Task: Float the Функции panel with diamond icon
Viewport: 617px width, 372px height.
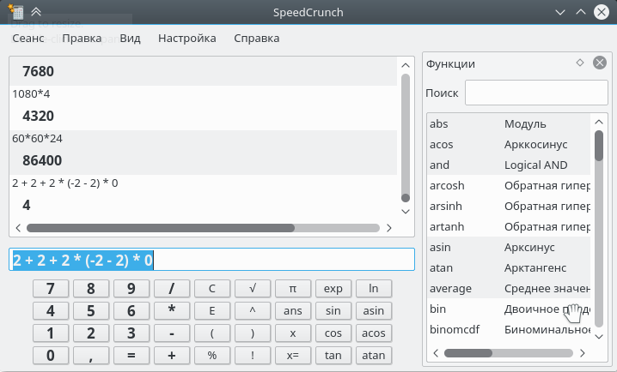Action: (580, 63)
